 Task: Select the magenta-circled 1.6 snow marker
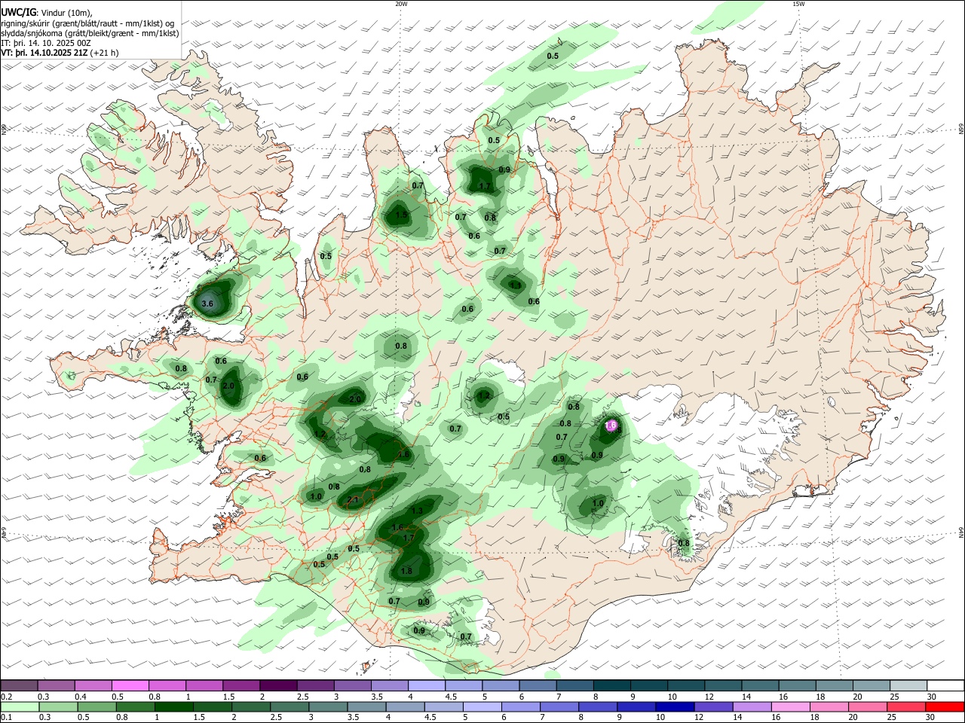611,426
